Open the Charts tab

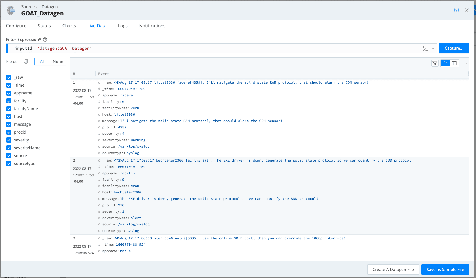click(69, 26)
